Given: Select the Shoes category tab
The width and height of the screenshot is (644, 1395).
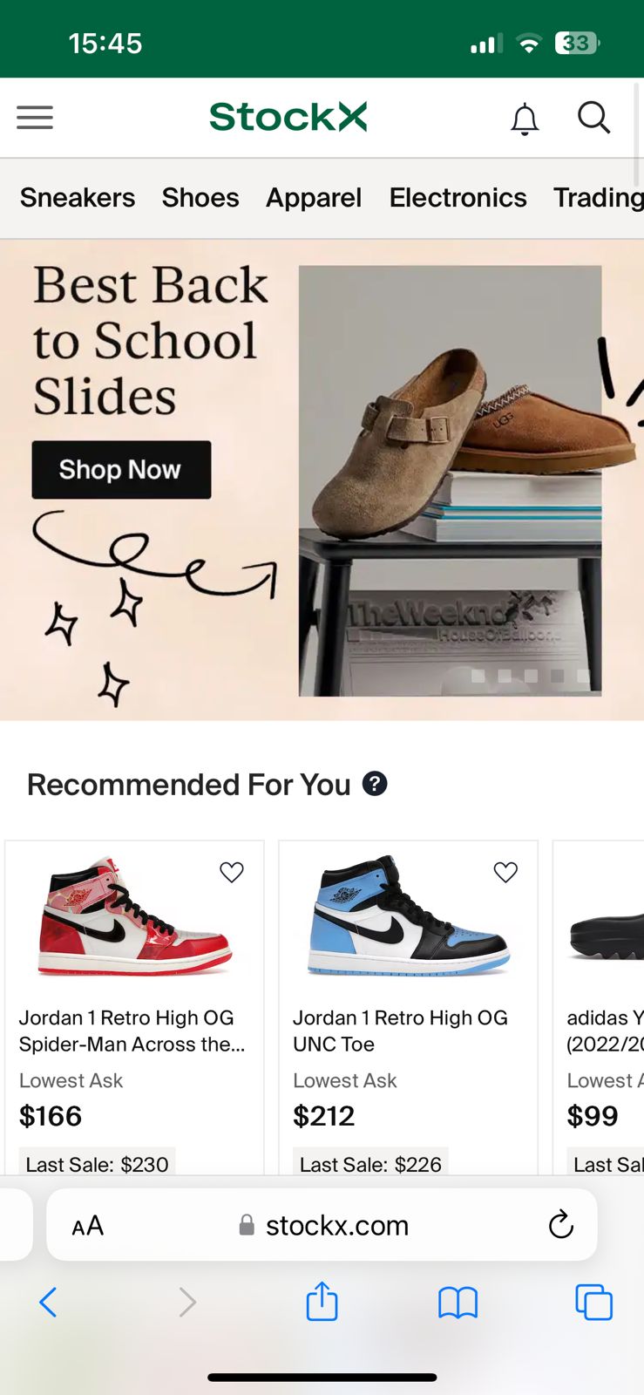Looking at the screenshot, I should coord(200,198).
